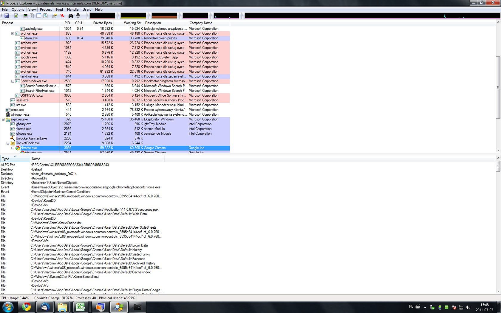501x313 pixels.
Task: Open the Help menu
Action: point(99,10)
